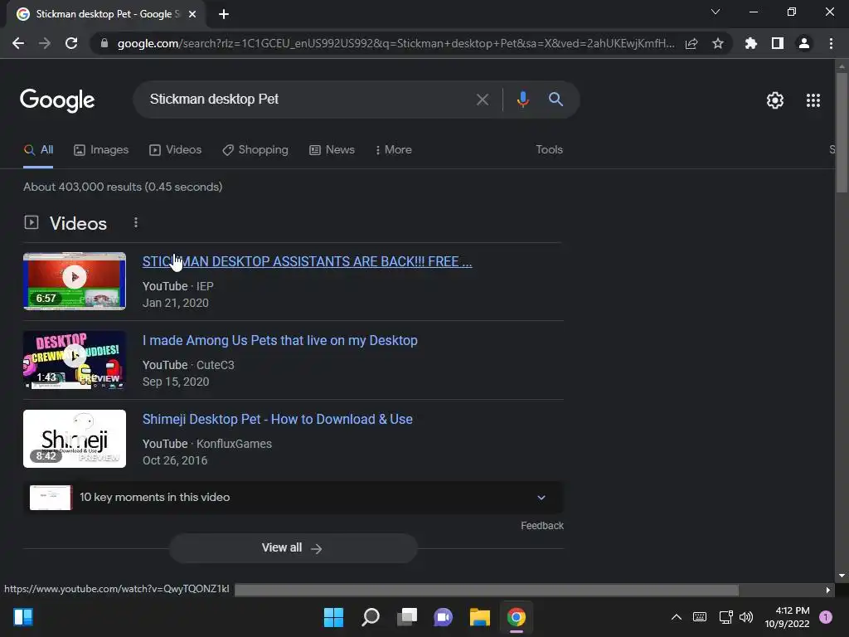Close the Stickman desktop Pet tab
This screenshot has height=637, width=849.
pyautogui.click(x=192, y=14)
